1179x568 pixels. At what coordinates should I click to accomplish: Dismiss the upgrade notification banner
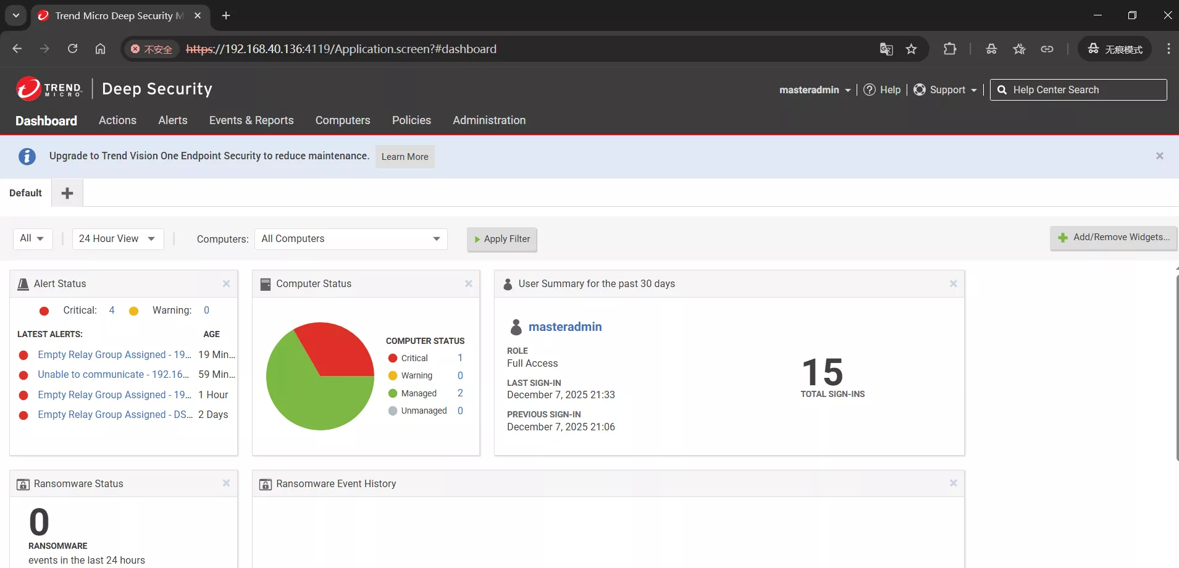coord(1159,156)
